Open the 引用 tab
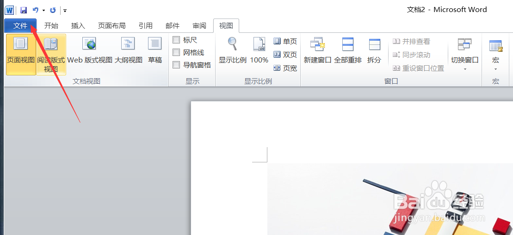This screenshot has width=513, height=235. click(x=145, y=26)
